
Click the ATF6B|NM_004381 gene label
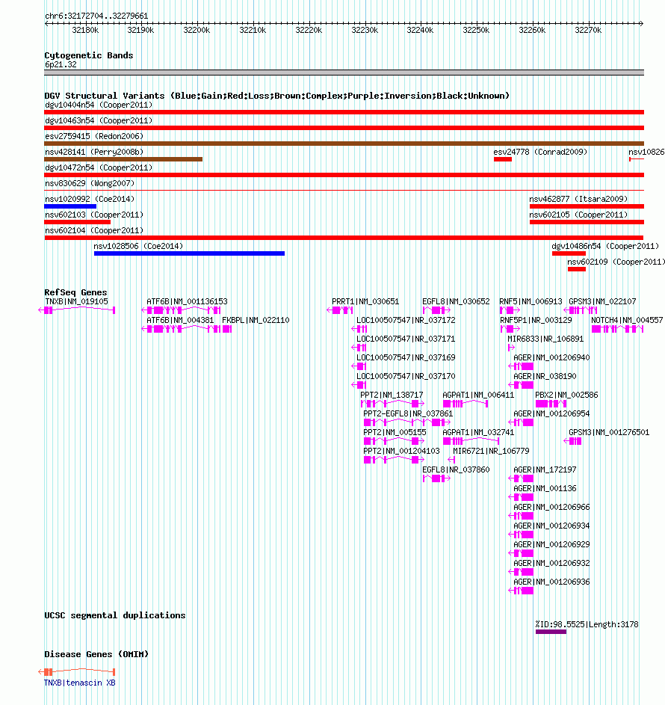(x=180, y=321)
